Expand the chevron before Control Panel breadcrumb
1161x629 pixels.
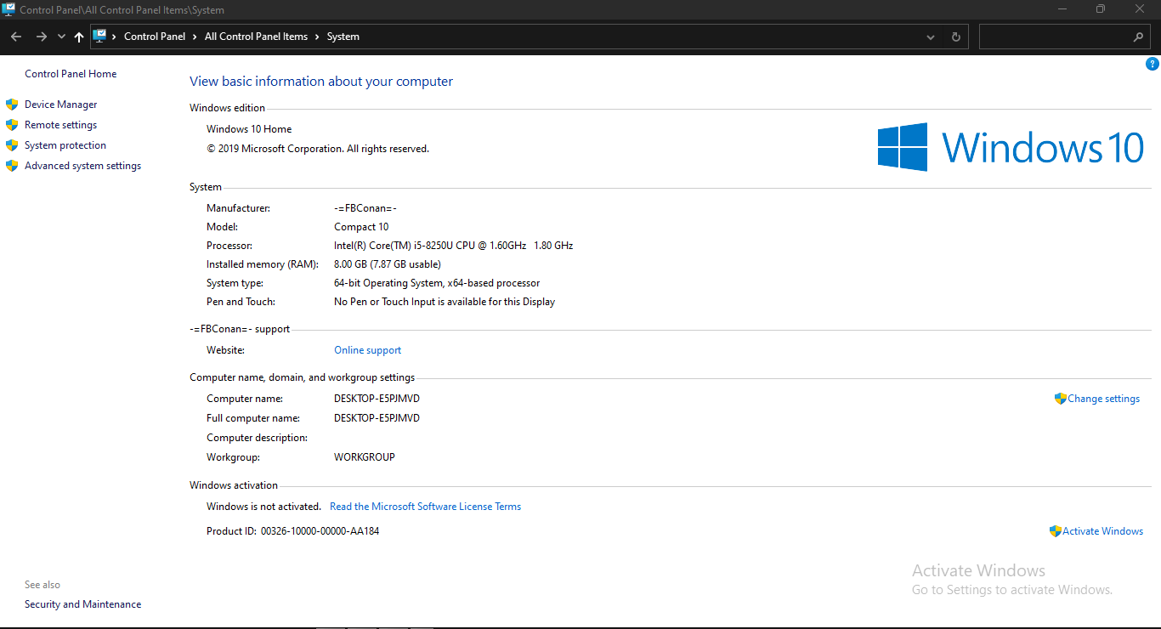(x=114, y=37)
